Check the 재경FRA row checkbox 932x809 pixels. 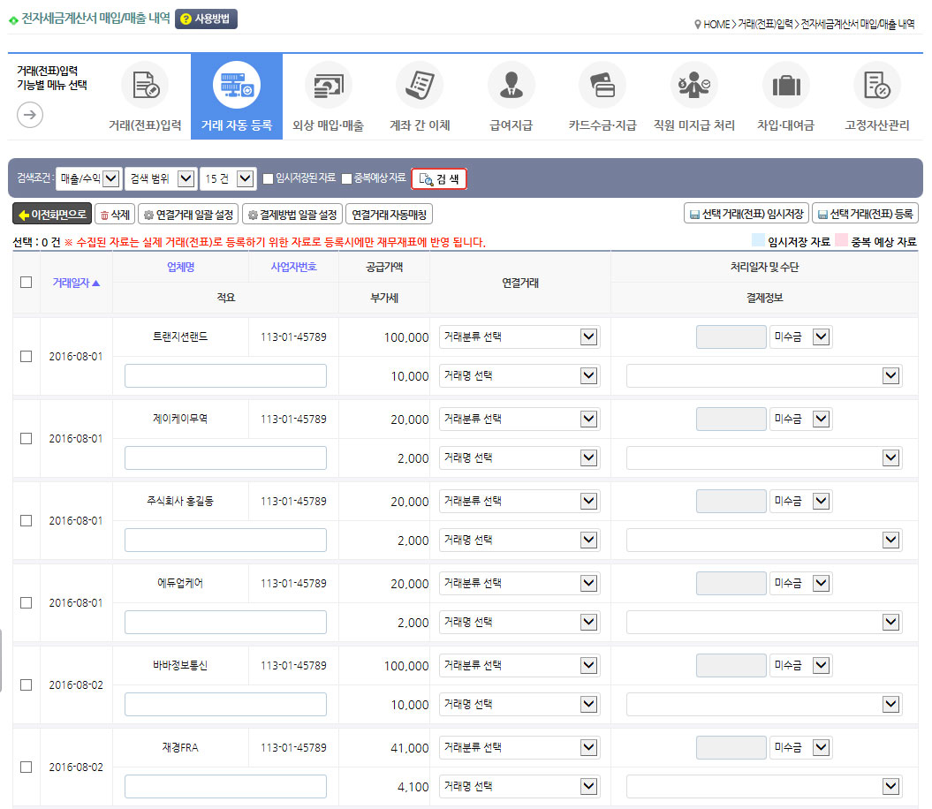pyautogui.click(x=27, y=767)
